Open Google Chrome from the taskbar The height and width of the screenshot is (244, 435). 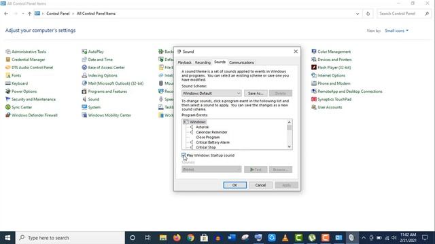pyautogui.click(x=190, y=238)
